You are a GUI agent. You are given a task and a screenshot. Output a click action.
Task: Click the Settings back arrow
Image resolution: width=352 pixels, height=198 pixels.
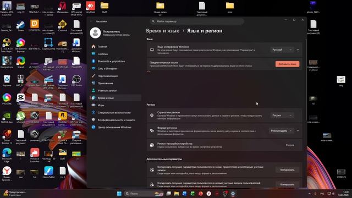click(91, 21)
